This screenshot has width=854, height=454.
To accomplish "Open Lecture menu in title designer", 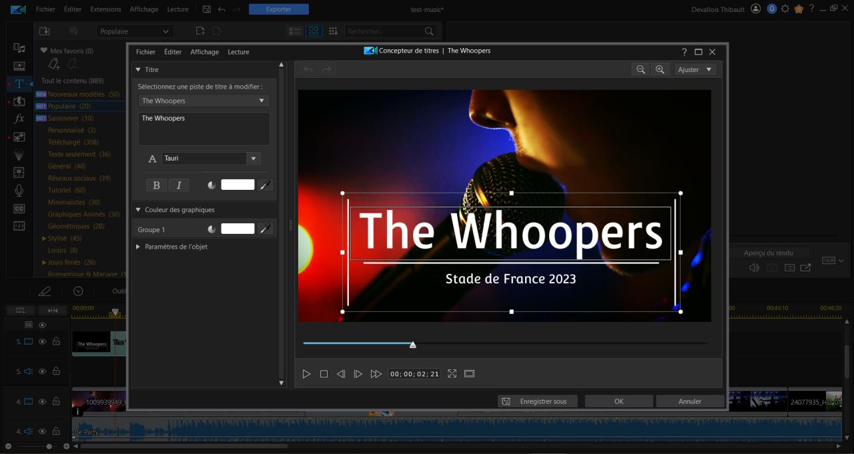I will [x=238, y=52].
